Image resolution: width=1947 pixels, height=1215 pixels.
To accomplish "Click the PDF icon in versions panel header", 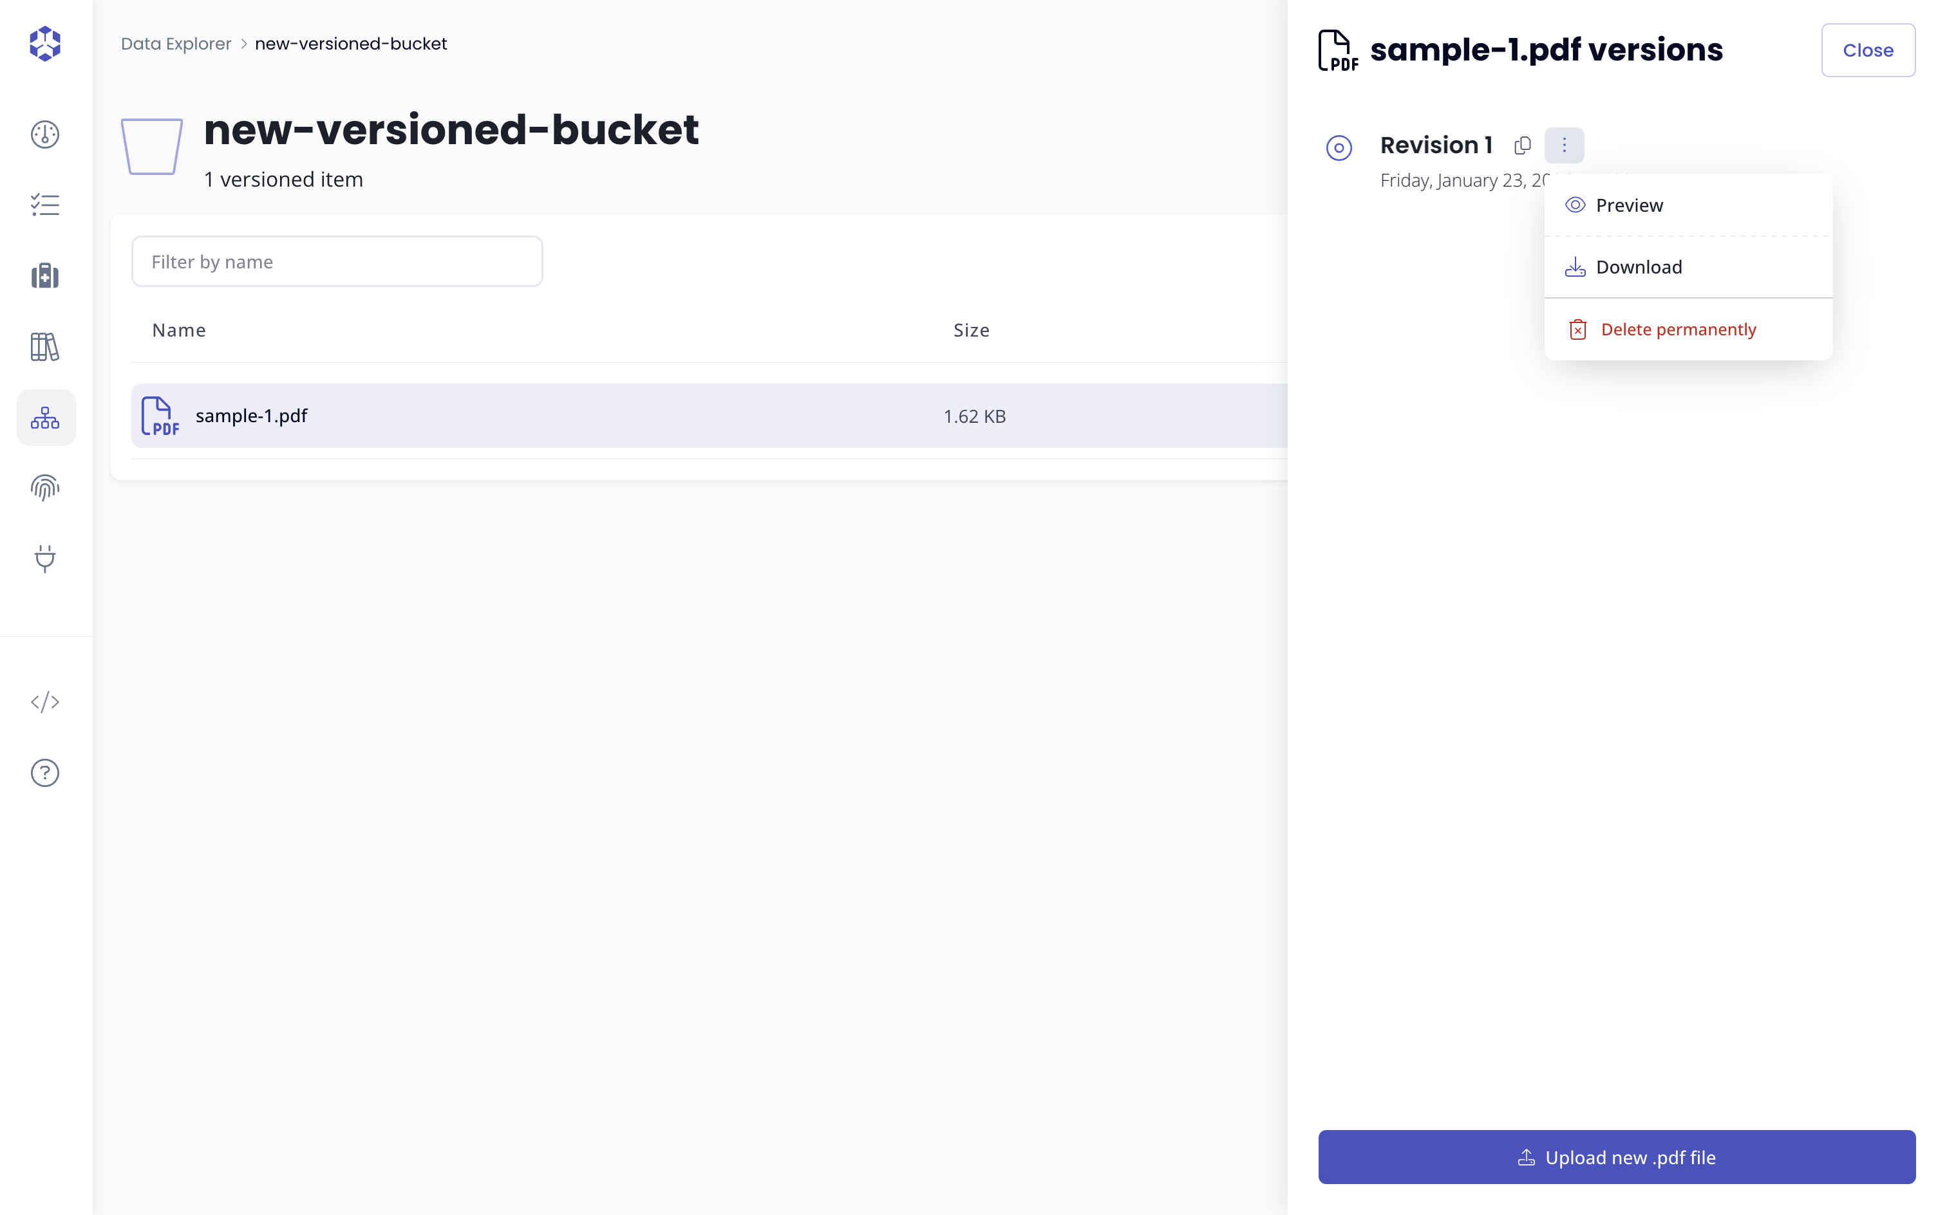I will tap(1338, 51).
